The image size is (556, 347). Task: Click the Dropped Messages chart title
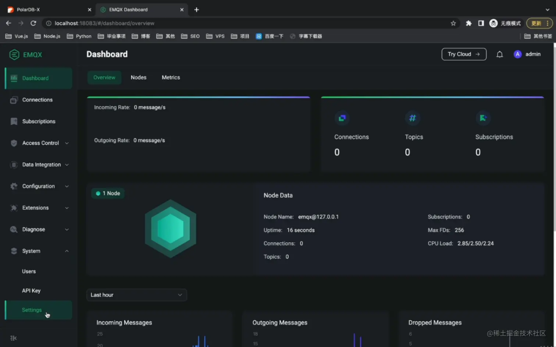[435, 322]
